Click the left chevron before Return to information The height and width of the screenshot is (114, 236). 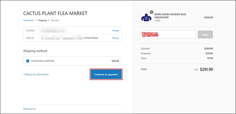(x=24, y=74)
